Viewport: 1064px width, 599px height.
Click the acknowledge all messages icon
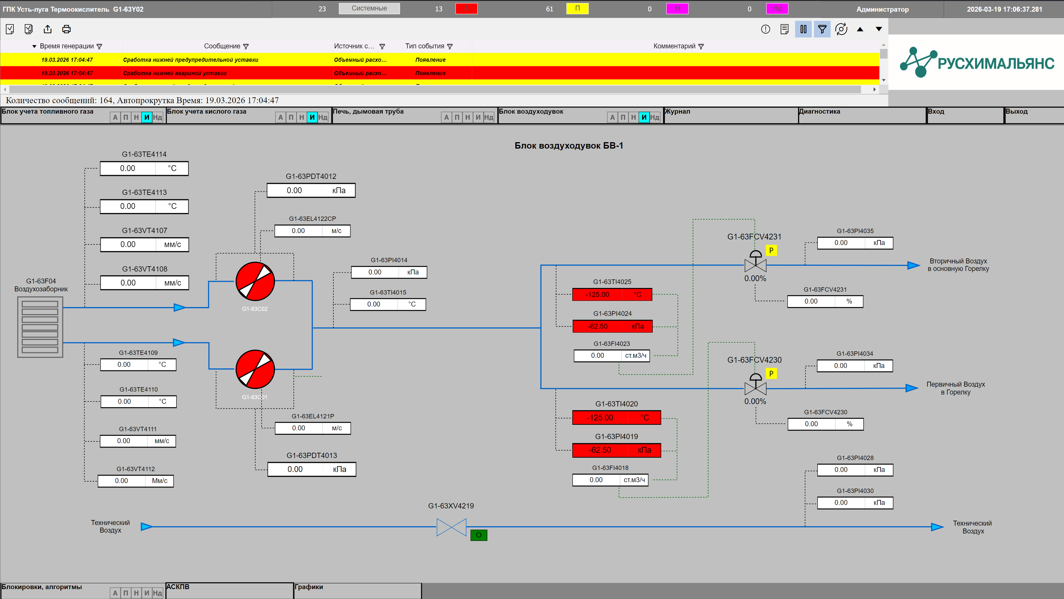tap(29, 29)
